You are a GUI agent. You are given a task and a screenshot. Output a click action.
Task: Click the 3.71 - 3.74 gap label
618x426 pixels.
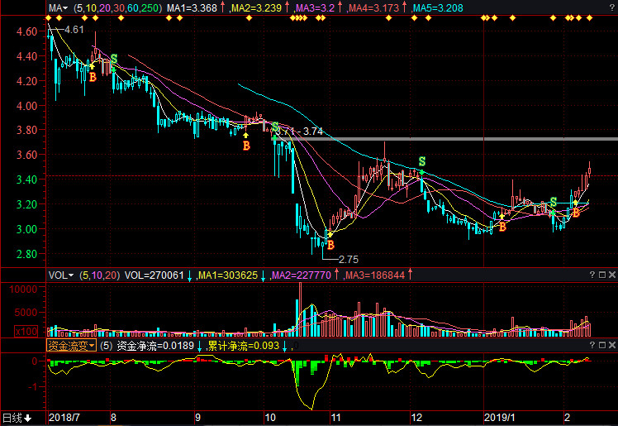tap(301, 132)
